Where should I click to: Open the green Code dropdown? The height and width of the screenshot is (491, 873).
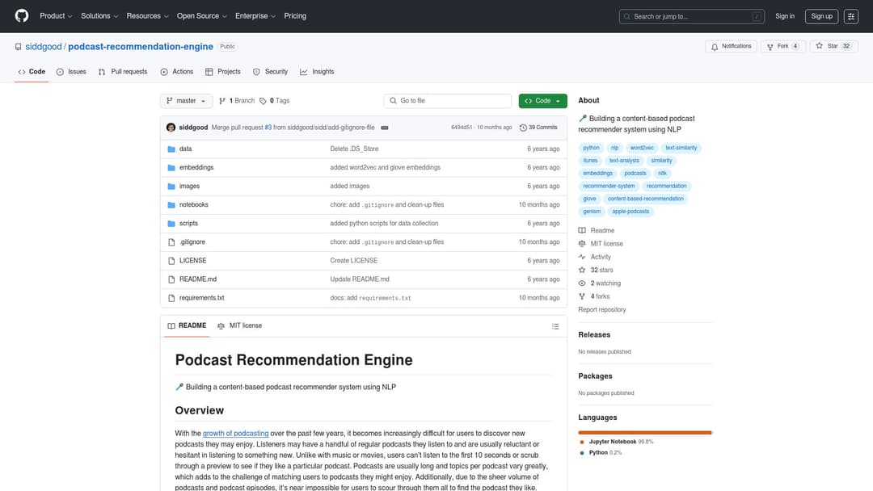(x=543, y=101)
